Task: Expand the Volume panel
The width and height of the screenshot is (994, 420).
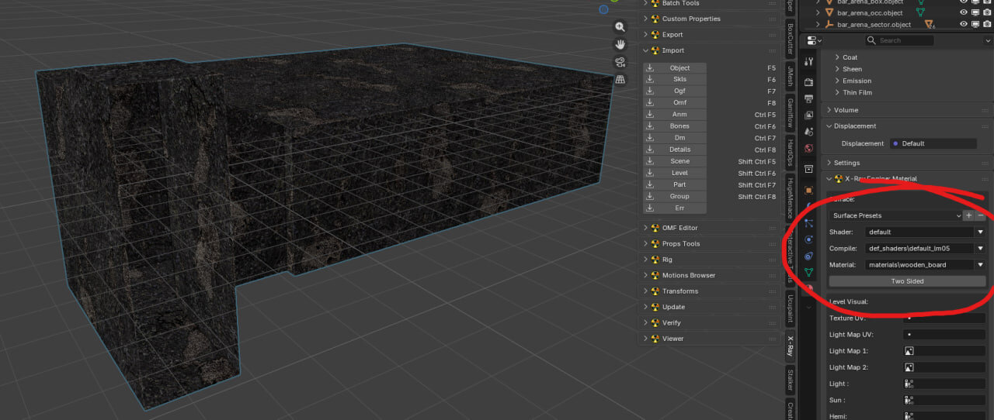Action: (846, 110)
